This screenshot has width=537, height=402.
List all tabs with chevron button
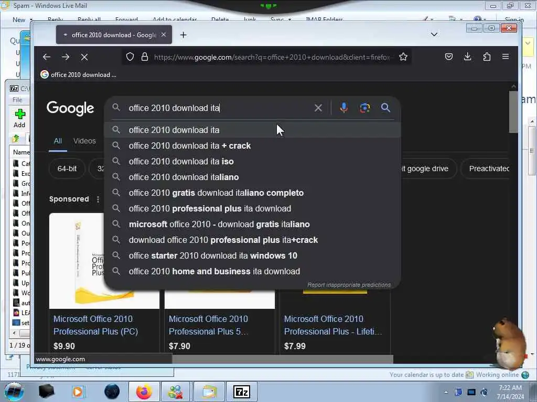pyautogui.click(x=434, y=35)
